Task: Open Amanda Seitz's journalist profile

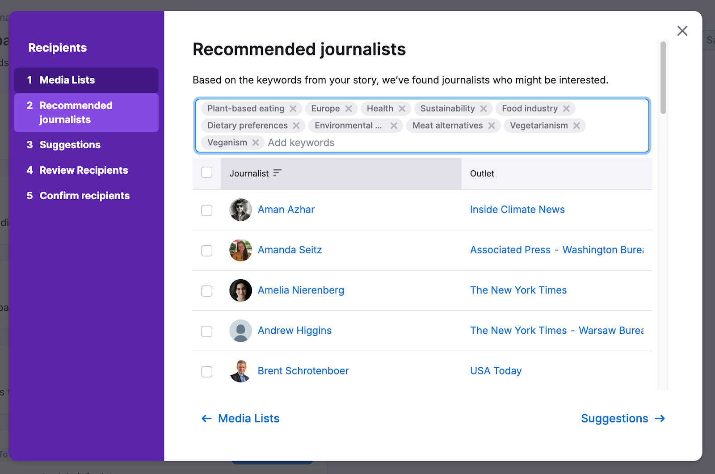Action: tap(290, 250)
